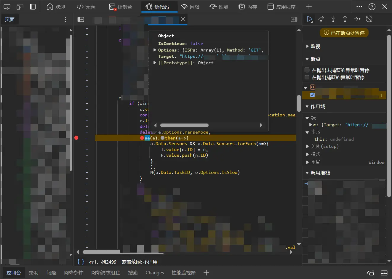Viewport: 392px width, 279px height.
Task: Click the deactivate breakpoints icon
Action: coord(369,19)
